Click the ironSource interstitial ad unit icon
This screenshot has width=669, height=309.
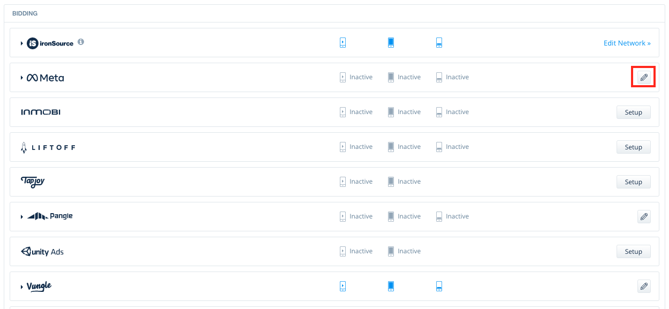click(x=391, y=42)
